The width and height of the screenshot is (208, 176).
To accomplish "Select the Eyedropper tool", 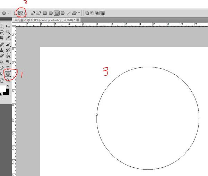I will [8, 38].
